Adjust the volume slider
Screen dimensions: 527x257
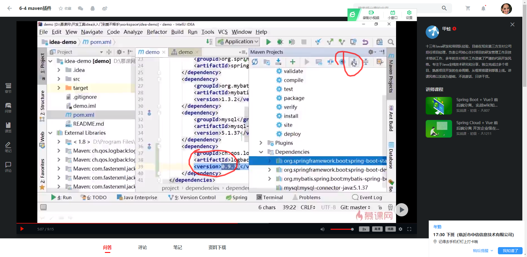[x=342, y=229]
